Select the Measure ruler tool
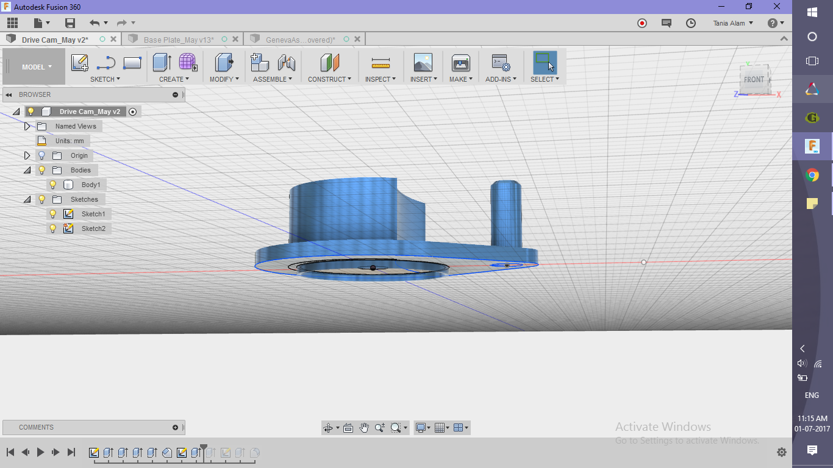The height and width of the screenshot is (468, 833). click(381, 63)
